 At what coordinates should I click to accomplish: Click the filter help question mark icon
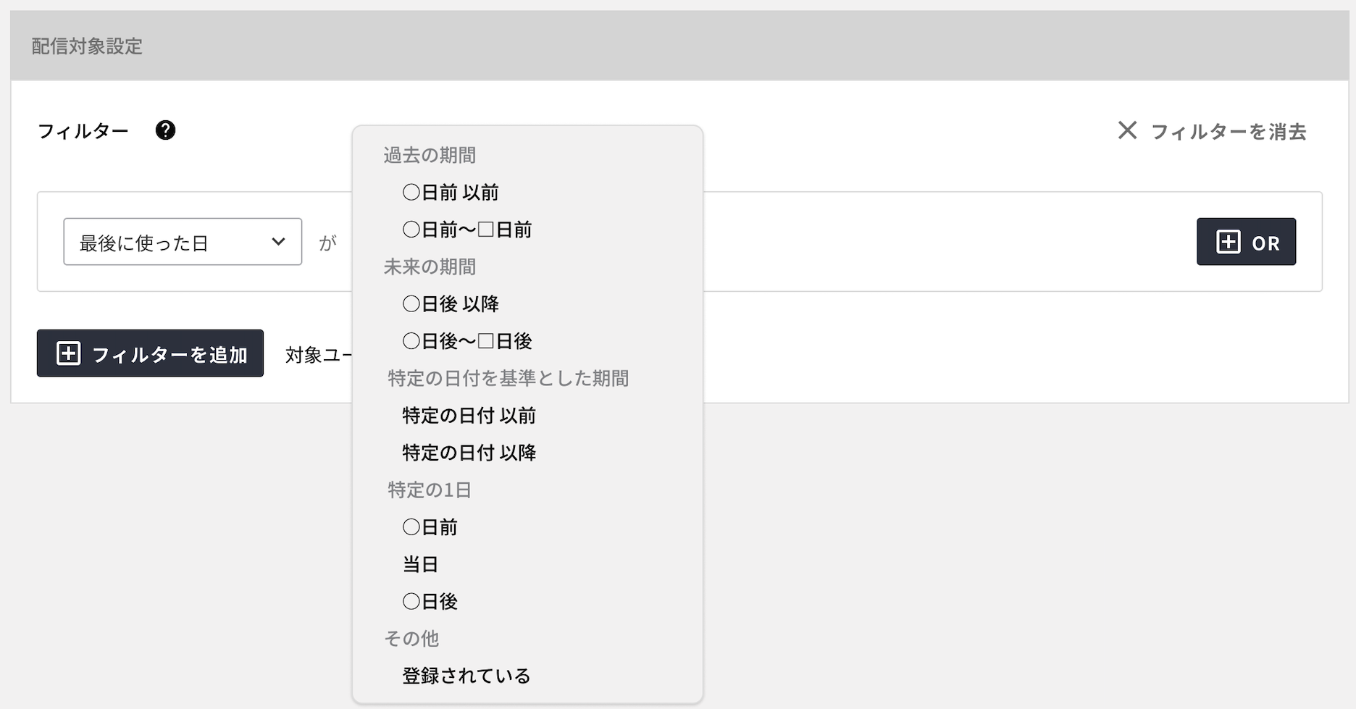coord(165,130)
